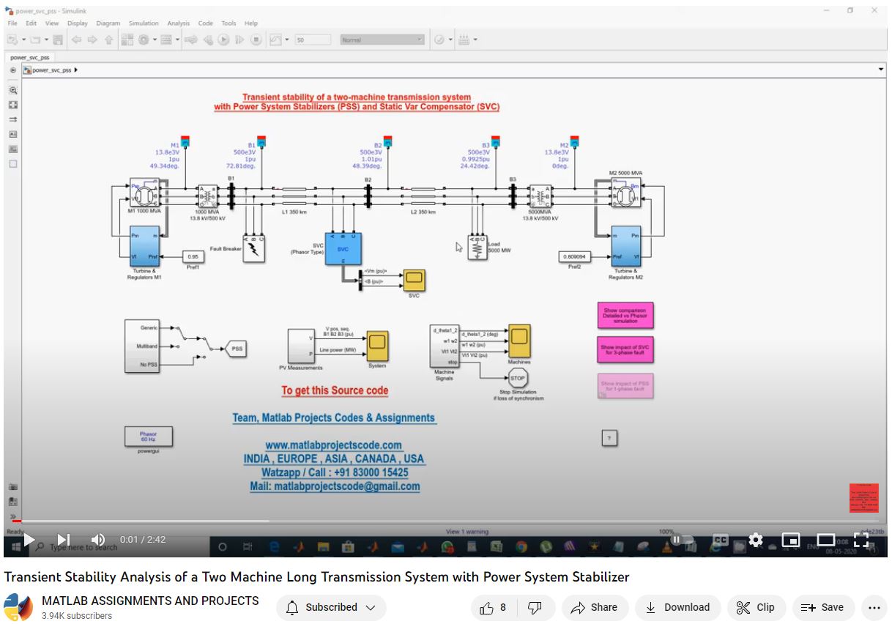The image size is (892, 624).
Task: Click Fit to View palette icon
Action: click(12, 105)
